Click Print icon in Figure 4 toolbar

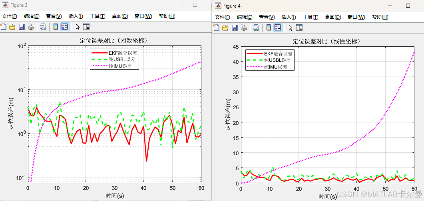point(244,28)
